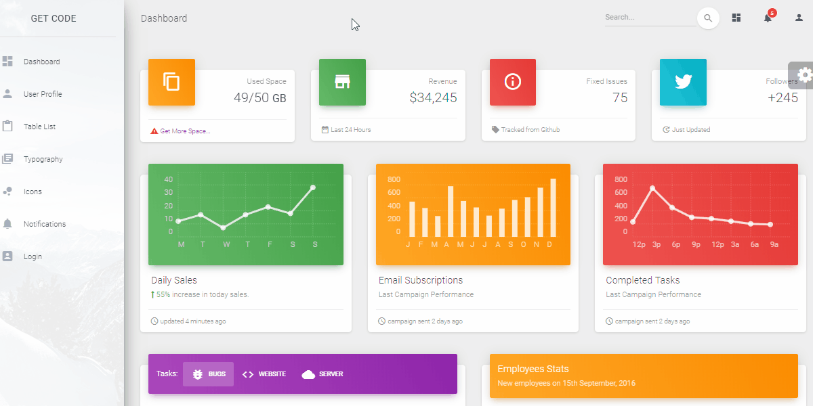Click the Completed Tasks card title
This screenshot has width=813, height=406.
643,280
